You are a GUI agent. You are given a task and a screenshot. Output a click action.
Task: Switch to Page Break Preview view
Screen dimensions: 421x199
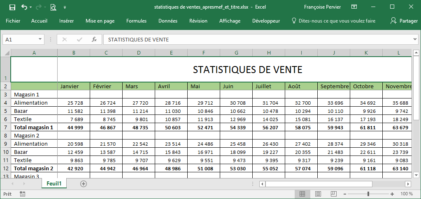click(x=333, y=194)
